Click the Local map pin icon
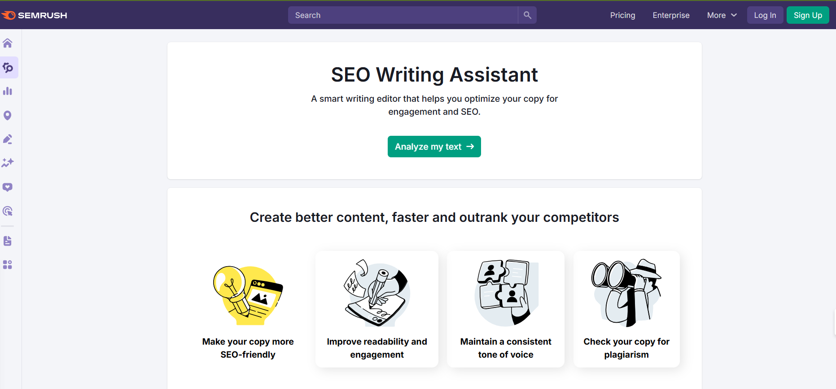836x389 pixels. click(8, 115)
